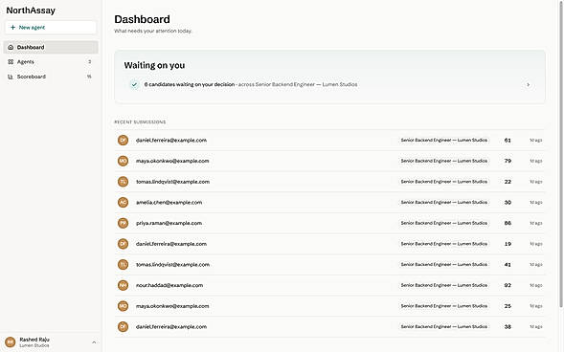Click score 19 in daniel.ferreira's row
The image size is (564, 352).
pos(508,244)
